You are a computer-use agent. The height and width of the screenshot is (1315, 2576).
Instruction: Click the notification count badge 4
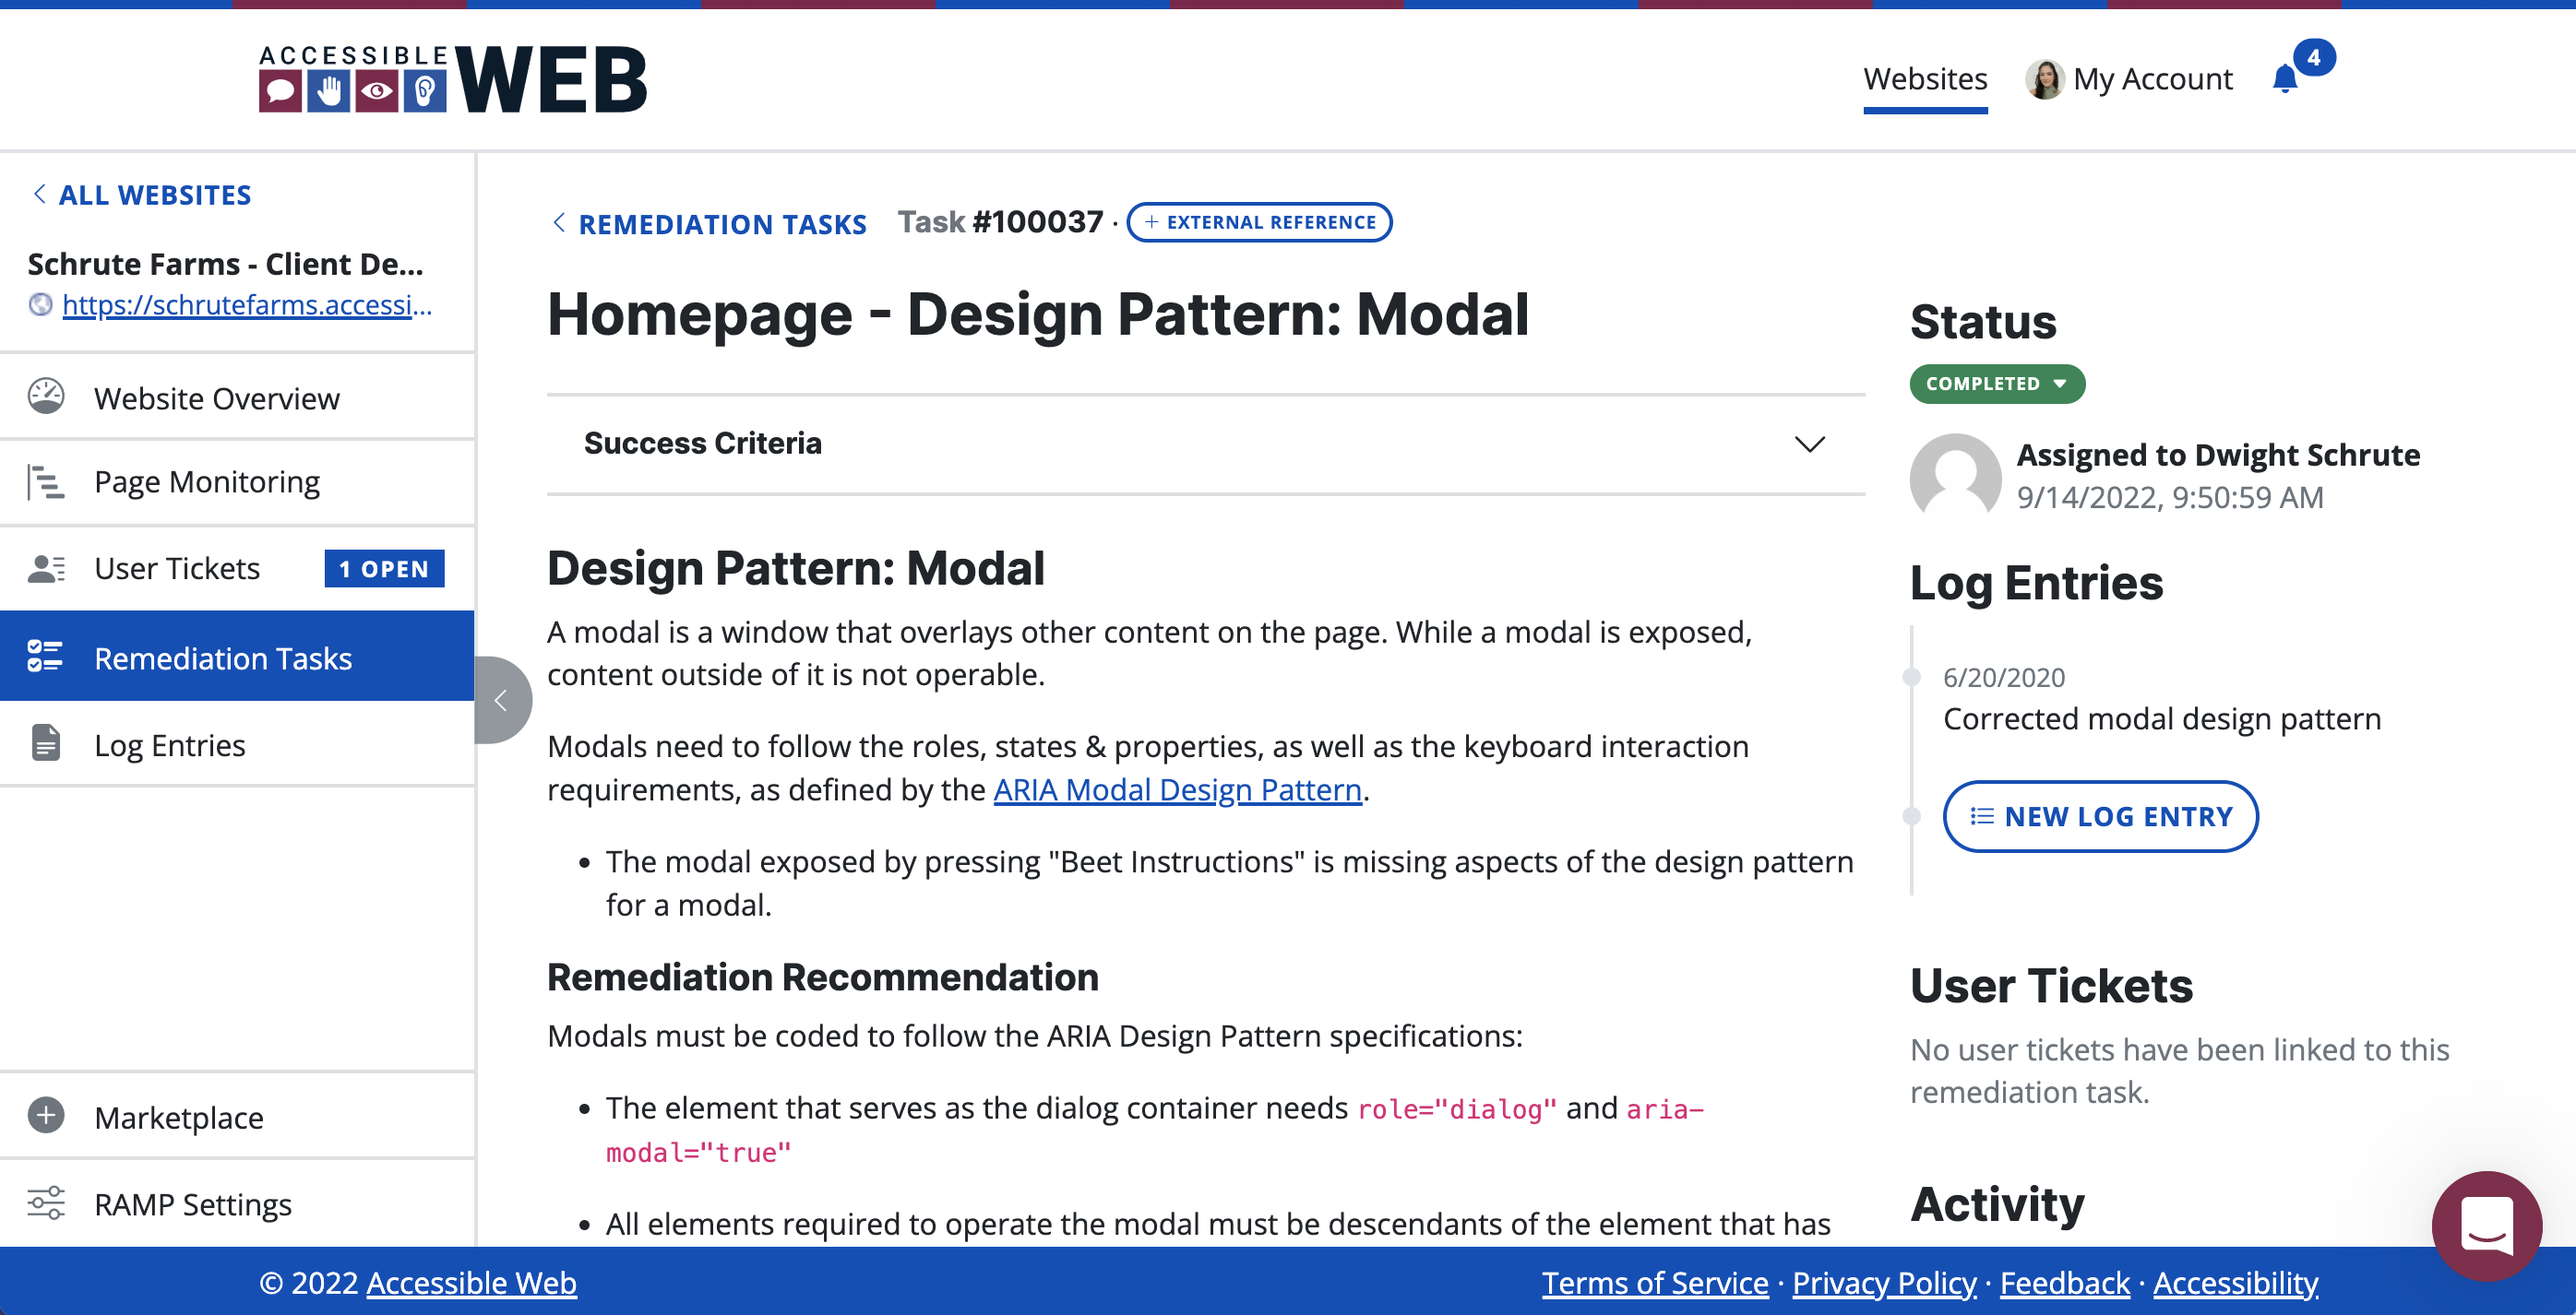point(2314,58)
